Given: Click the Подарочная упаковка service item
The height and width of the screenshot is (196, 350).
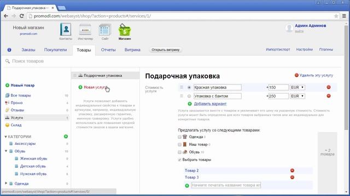Looking at the screenshot, I should (x=106, y=76).
